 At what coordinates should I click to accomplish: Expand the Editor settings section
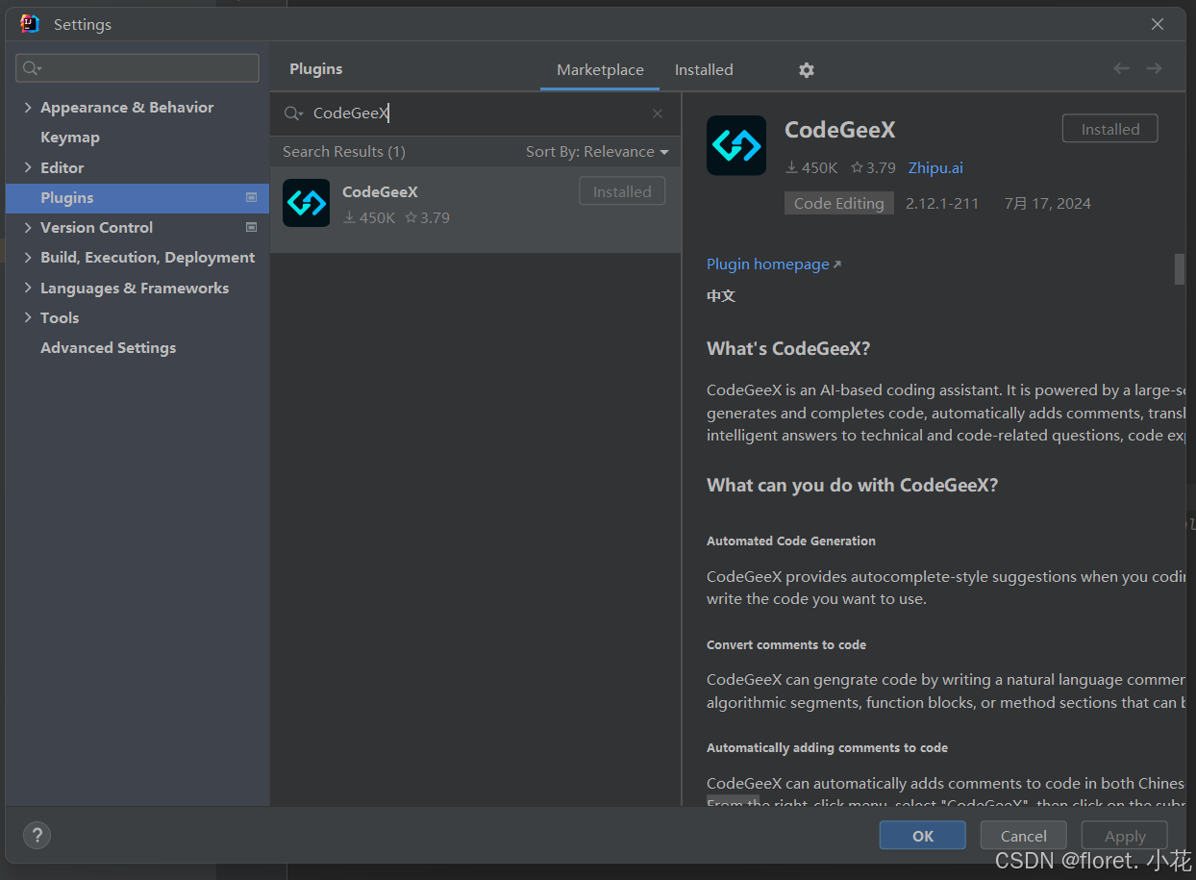tap(28, 167)
